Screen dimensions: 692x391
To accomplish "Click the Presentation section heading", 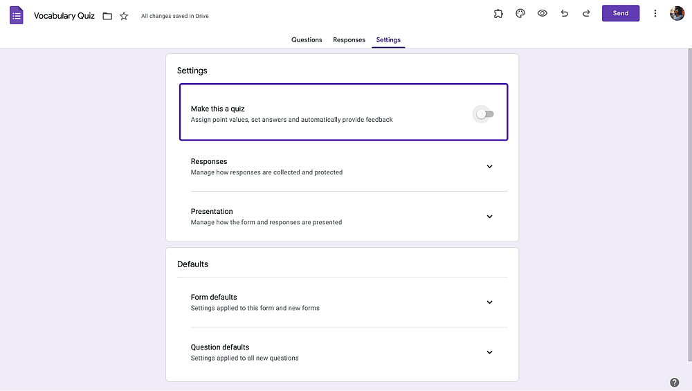I will 212,211.
